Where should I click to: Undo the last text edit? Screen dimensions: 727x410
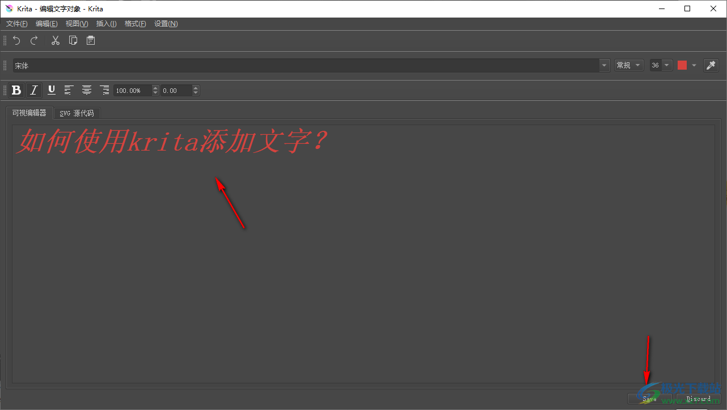[x=16, y=40]
